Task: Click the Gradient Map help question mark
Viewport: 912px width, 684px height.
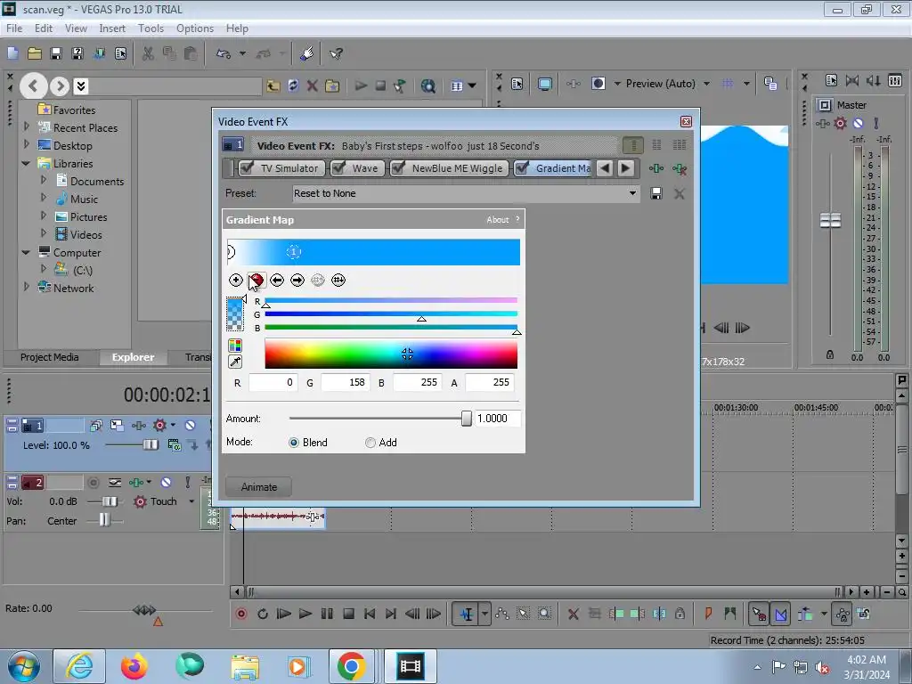Action: coord(517,219)
